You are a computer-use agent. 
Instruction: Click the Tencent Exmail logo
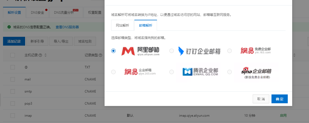200,72
